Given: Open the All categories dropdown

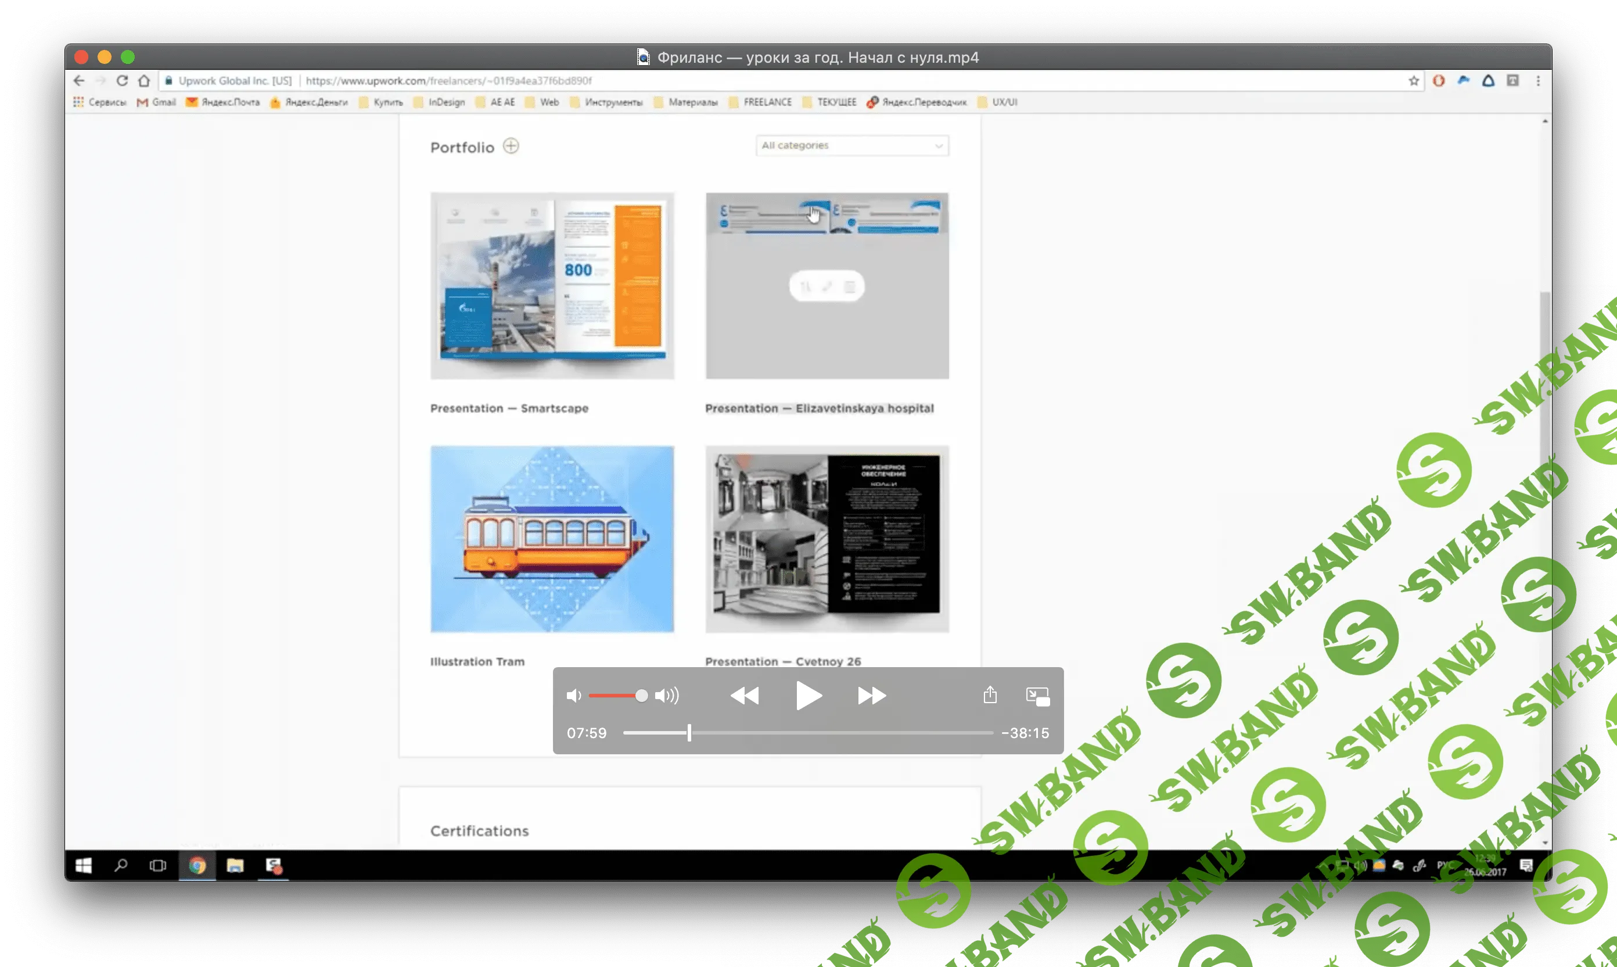Looking at the screenshot, I should (852, 145).
